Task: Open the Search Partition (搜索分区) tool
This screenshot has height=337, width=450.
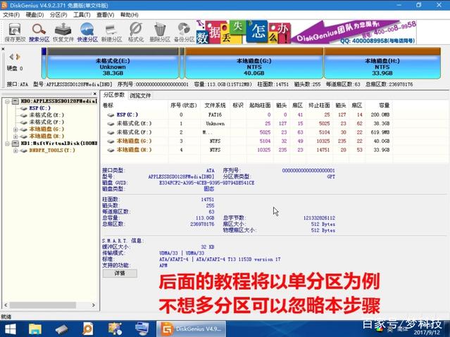Action: pos(39,32)
